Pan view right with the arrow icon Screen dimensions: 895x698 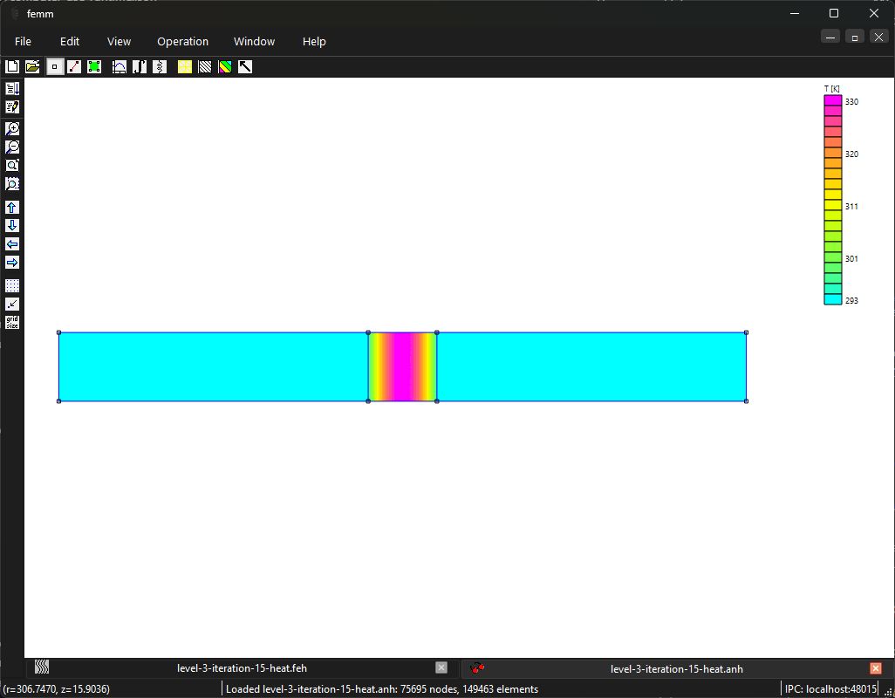click(x=12, y=263)
